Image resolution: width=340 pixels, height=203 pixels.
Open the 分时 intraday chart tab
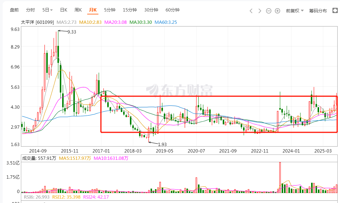coord(30,10)
